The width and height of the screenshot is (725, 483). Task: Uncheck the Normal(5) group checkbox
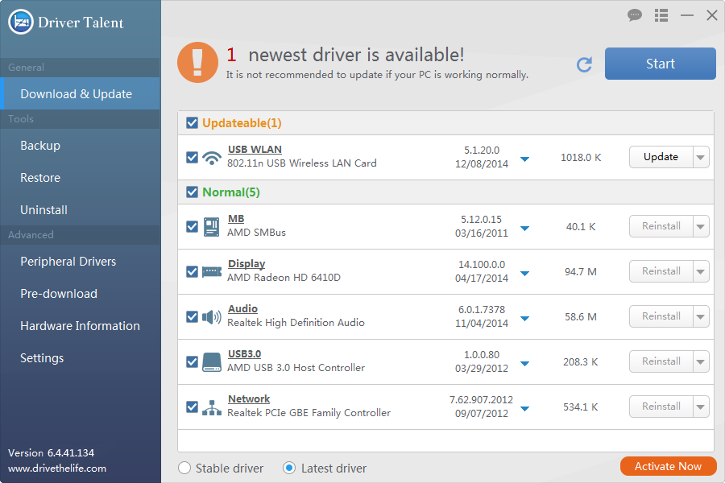tap(192, 192)
